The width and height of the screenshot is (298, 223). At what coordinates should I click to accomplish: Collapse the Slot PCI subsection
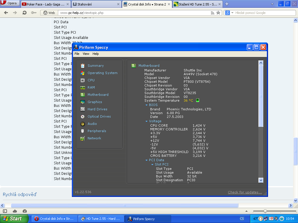click(x=152, y=165)
